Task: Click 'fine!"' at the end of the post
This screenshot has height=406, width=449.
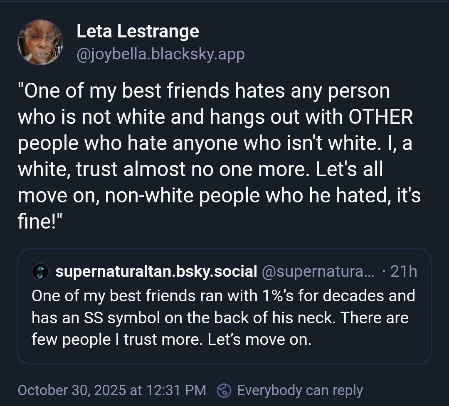Action: pyautogui.click(x=40, y=220)
